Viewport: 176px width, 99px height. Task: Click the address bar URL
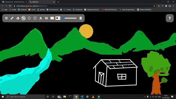32,6
